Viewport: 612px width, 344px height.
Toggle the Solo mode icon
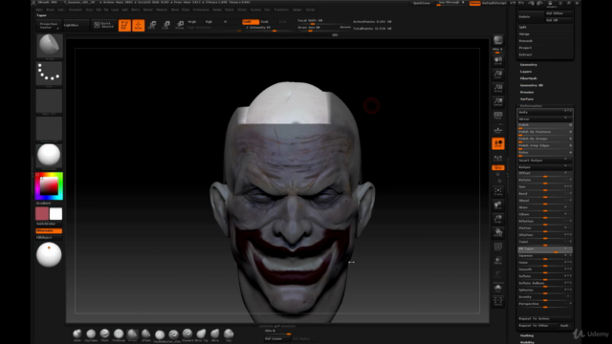click(x=498, y=289)
